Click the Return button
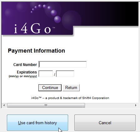 pos(71,88)
